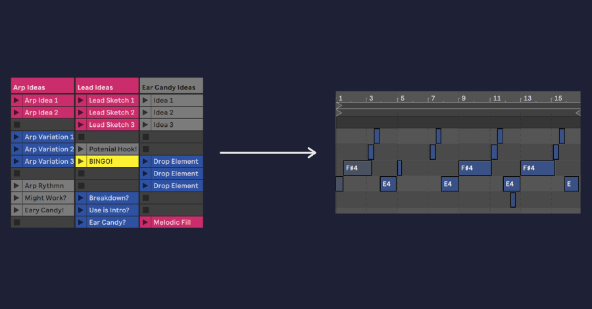Click bar 1 on the piano roll ruler
The height and width of the screenshot is (309, 592).
click(341, 99)
